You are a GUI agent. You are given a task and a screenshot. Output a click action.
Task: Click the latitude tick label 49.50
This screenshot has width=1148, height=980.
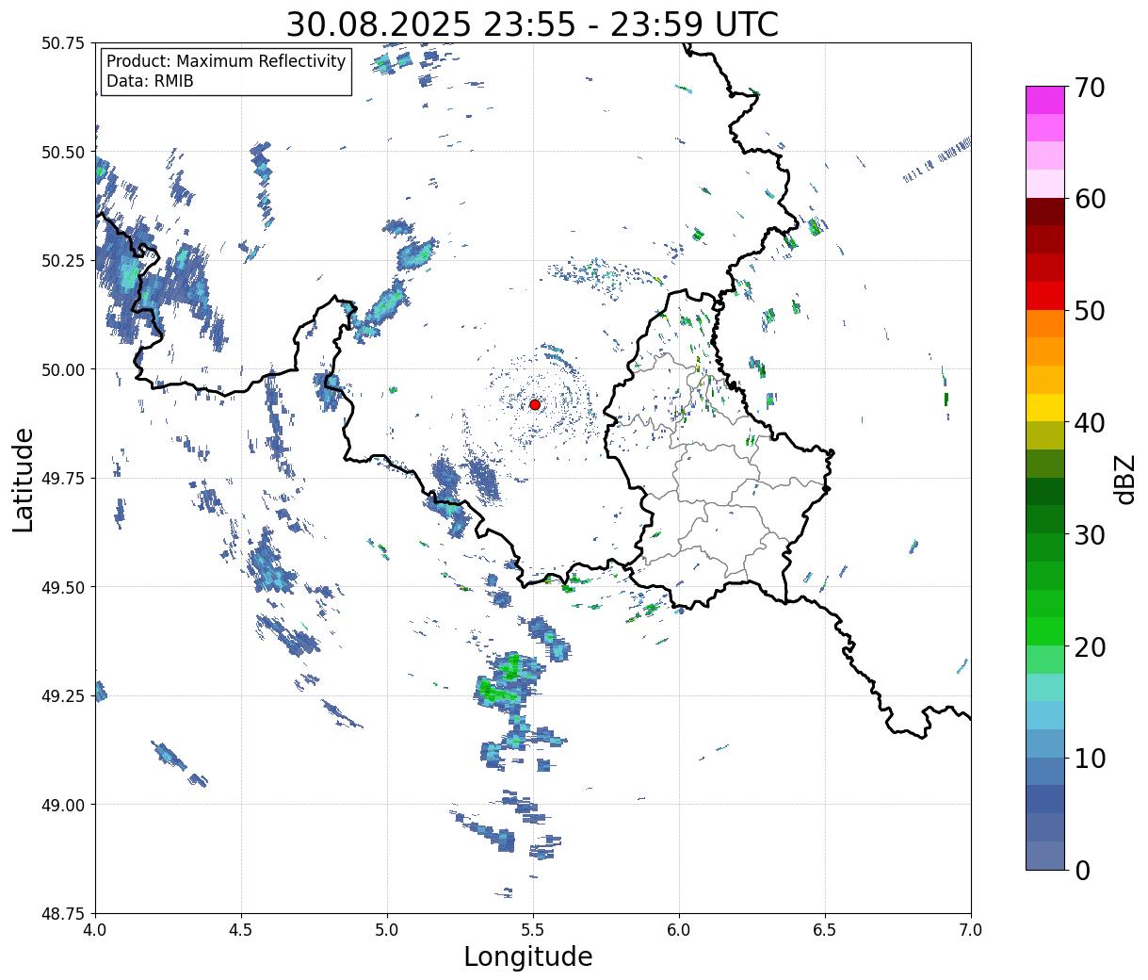(63, 587)
